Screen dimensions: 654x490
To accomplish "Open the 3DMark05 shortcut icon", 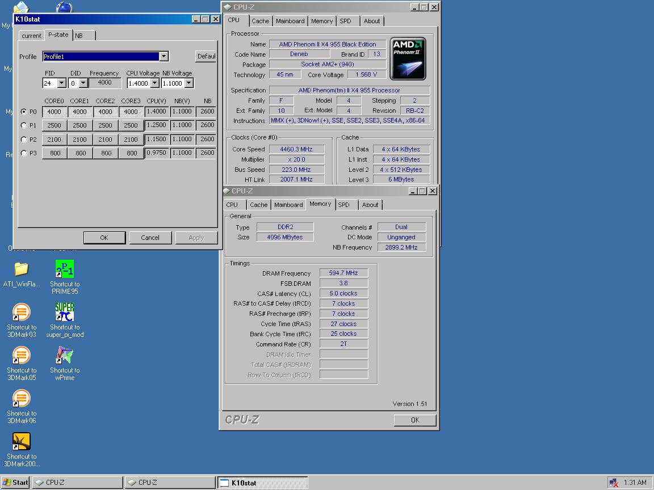I will (x=21, y=356).
